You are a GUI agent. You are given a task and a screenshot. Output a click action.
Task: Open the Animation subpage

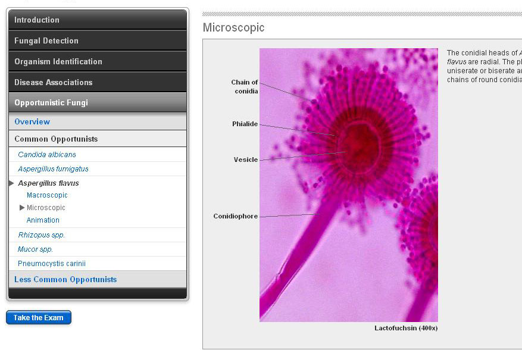tap(43, 220)
